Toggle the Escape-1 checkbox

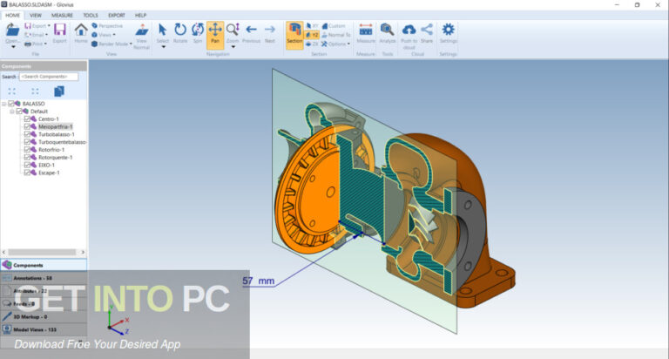pos(27,173)
